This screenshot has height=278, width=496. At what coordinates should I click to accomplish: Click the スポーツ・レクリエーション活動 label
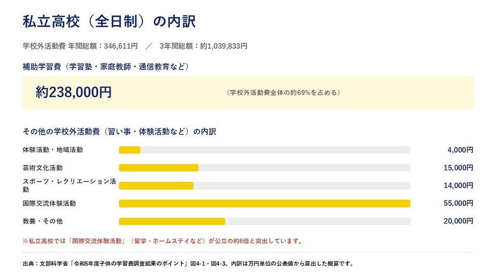coord(69,185)
